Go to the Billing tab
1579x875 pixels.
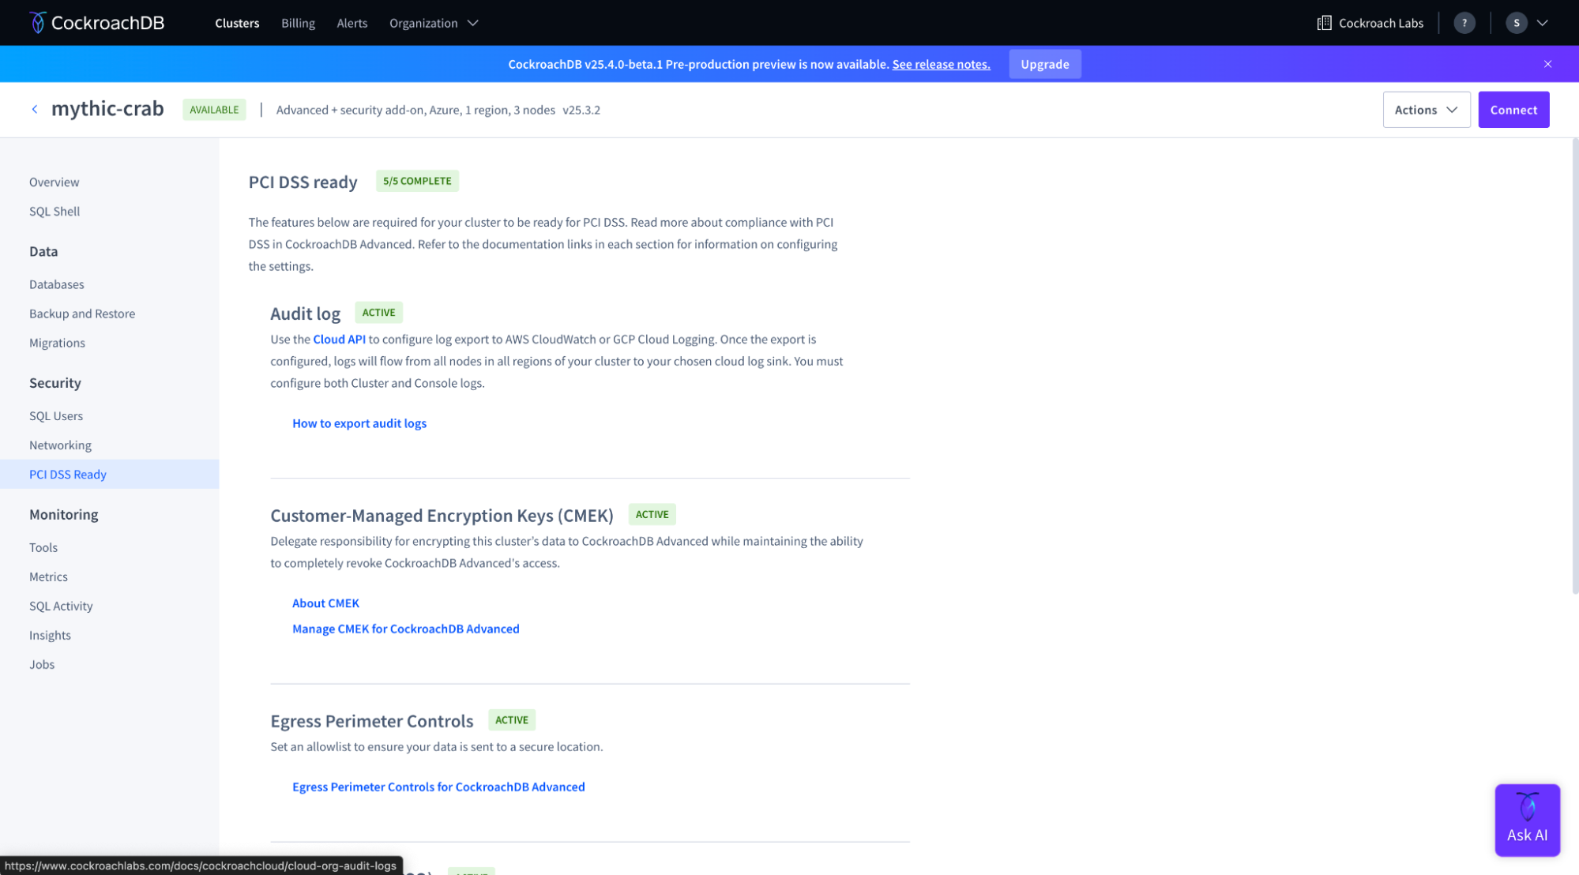pyautogui.click(x=298, y=23)
